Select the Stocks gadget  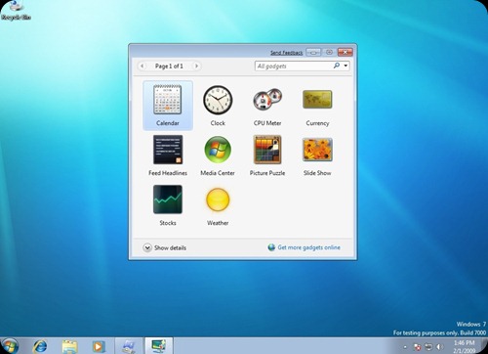click(x=168, y=205)
